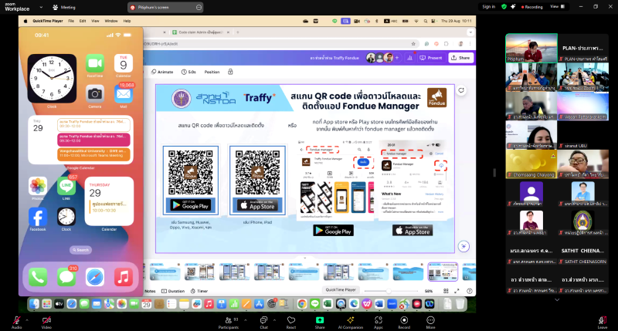This screenshot has height=331, width=618.
Task: Open the File menu in QuickTime Player
Action: pos(72,20)
